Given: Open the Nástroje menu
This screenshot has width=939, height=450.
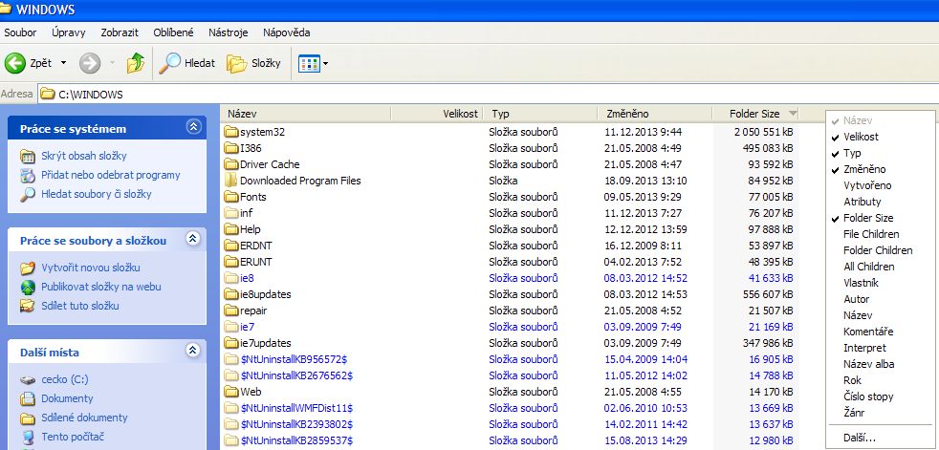Looking at the screenshot, I should pos(228,32).
